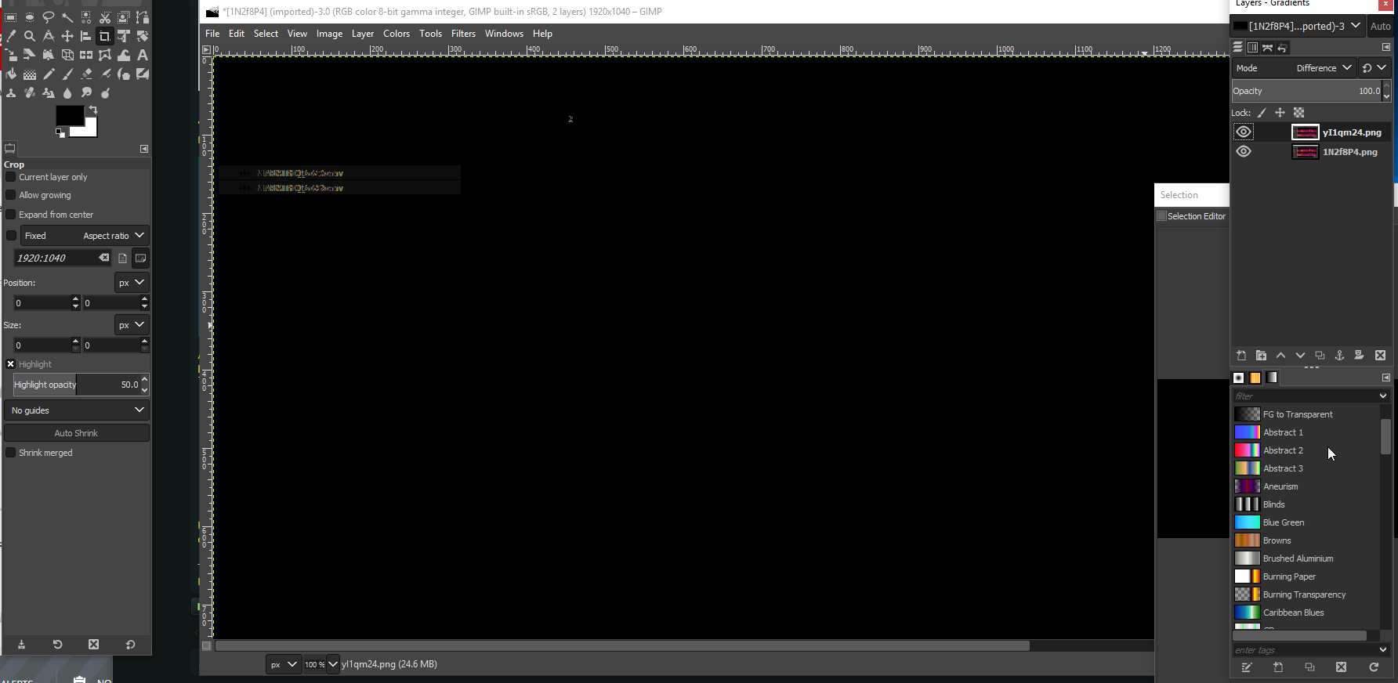Select the Scissors Select tool
The height and width of the screenshot is (683, 1398).
[x=105, y=17]
